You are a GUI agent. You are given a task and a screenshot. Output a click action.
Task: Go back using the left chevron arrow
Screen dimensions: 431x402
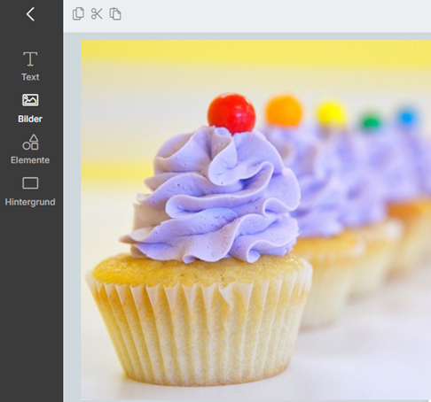point(30,14)
